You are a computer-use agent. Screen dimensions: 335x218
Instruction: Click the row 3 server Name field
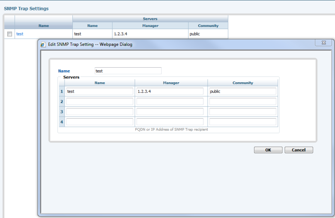(x=99, y=111)
